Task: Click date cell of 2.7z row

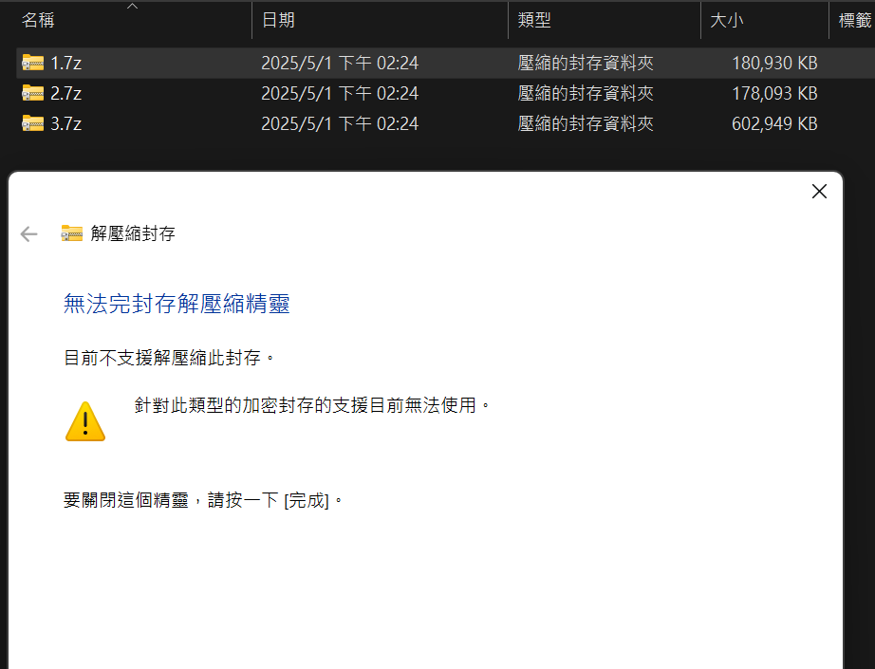Action: pyautogui.click(x=340, y=93)
